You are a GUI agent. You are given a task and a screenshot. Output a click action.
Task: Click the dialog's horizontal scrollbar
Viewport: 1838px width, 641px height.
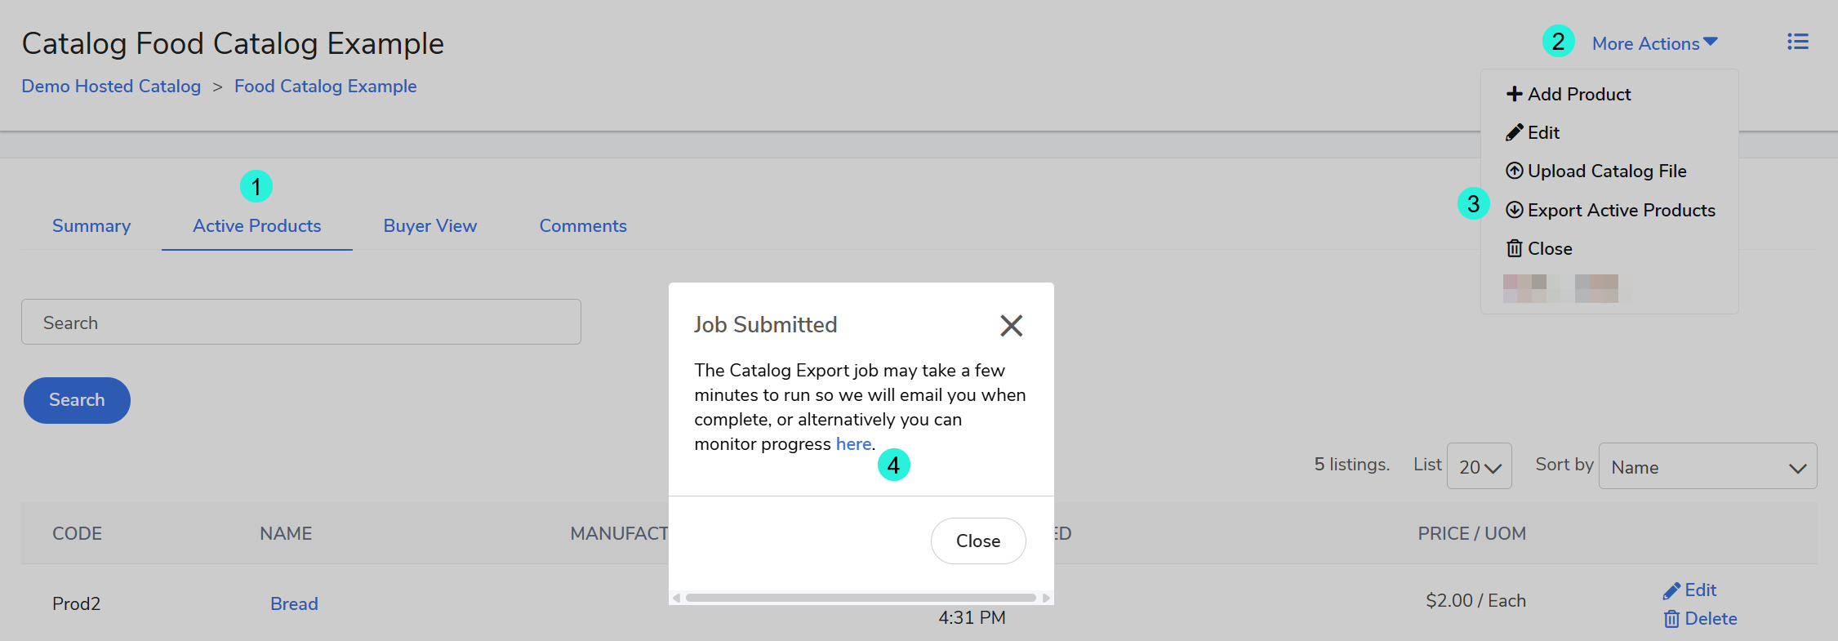(x=861, y=598)
